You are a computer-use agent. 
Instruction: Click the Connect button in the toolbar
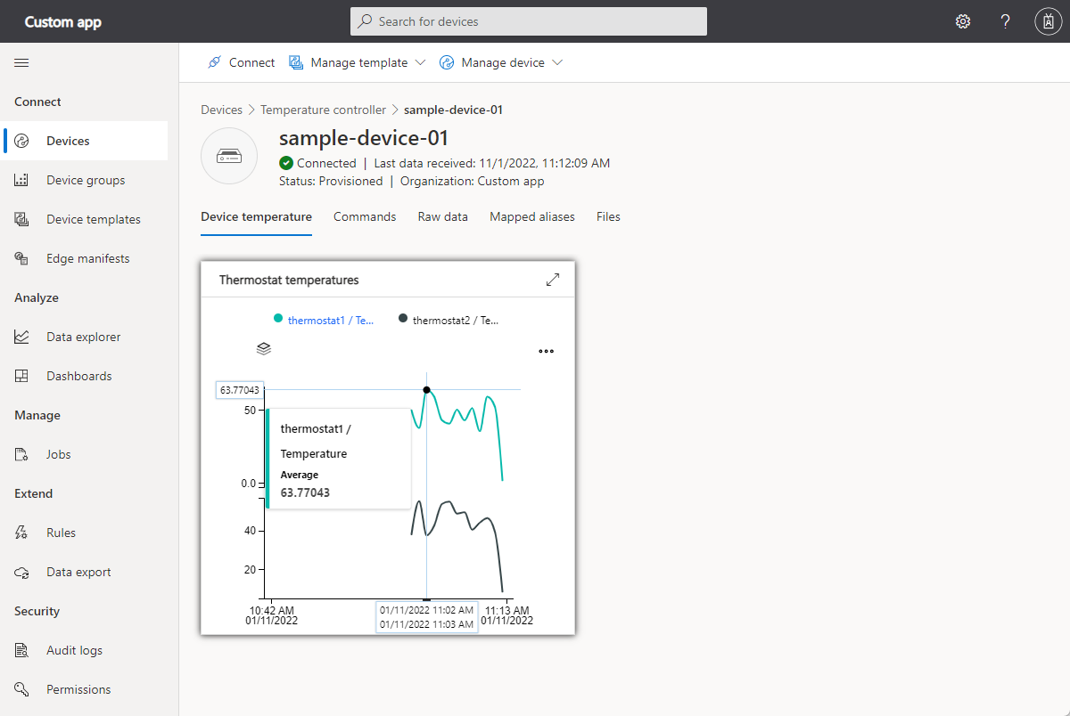pos(241,62)
